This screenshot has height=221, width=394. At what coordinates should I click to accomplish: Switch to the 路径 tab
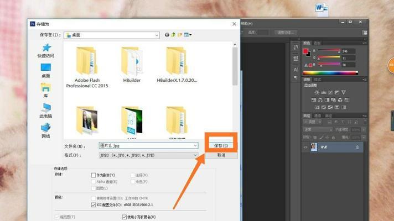[x=328, y=116]
